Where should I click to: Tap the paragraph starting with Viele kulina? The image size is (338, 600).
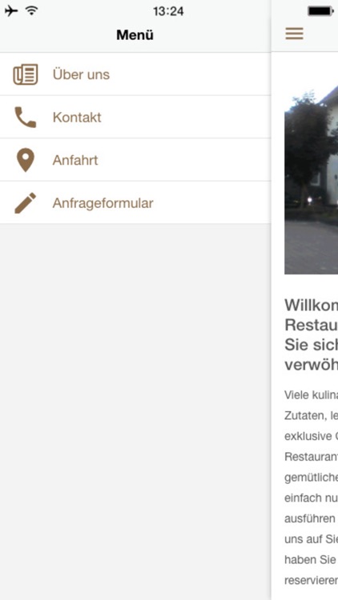pyautogui.click(x=312, y=487)
